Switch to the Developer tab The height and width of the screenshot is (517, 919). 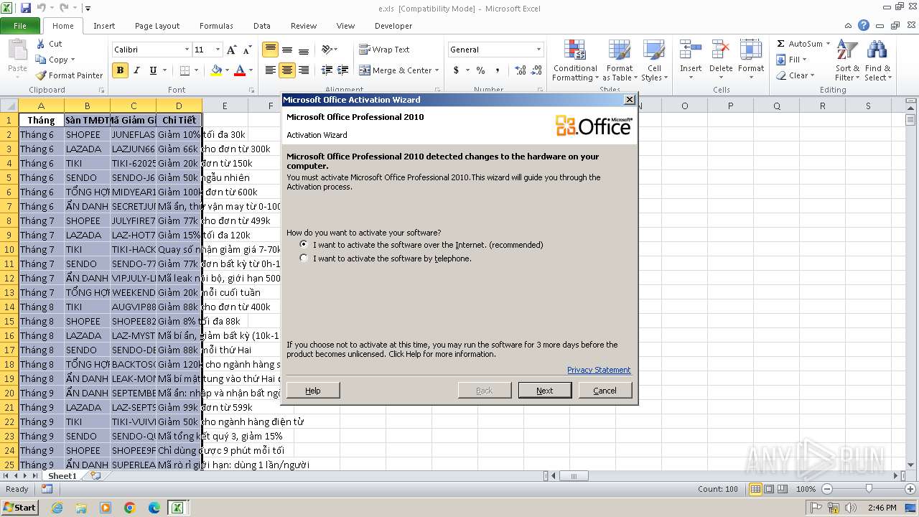393,26
